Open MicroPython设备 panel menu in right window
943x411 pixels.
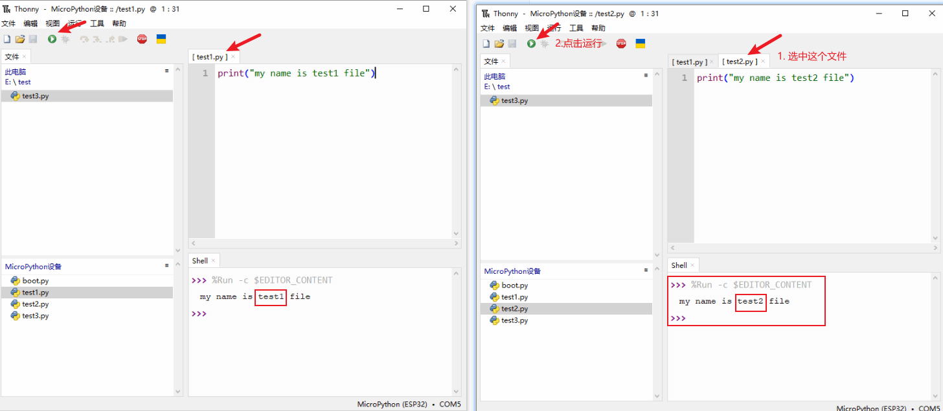point(646,270)
